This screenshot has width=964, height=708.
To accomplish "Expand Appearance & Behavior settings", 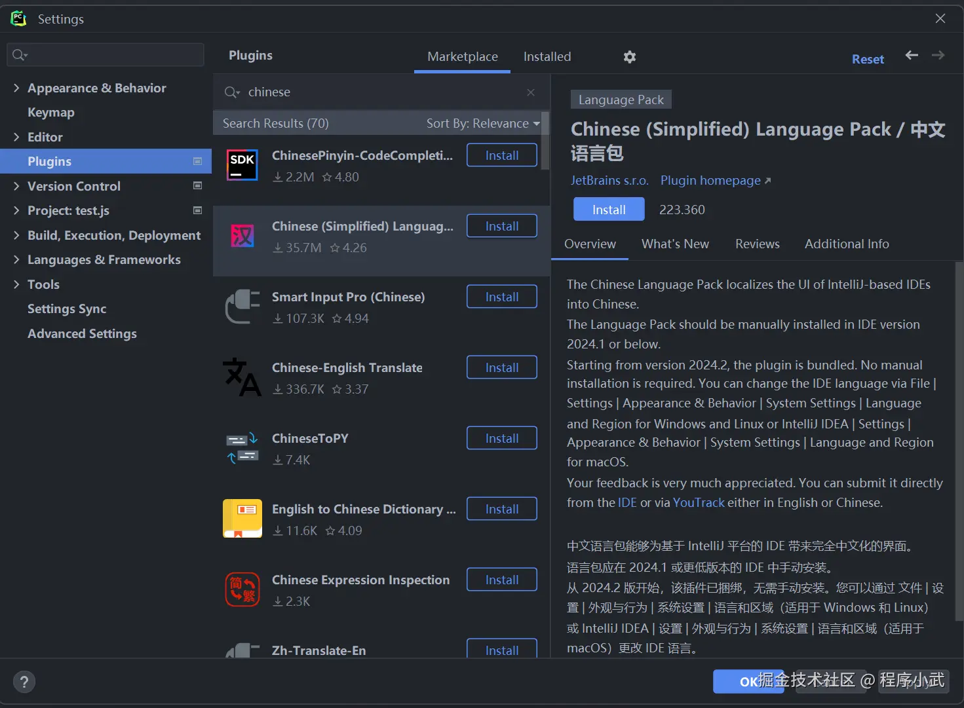I will click(16, 88).
